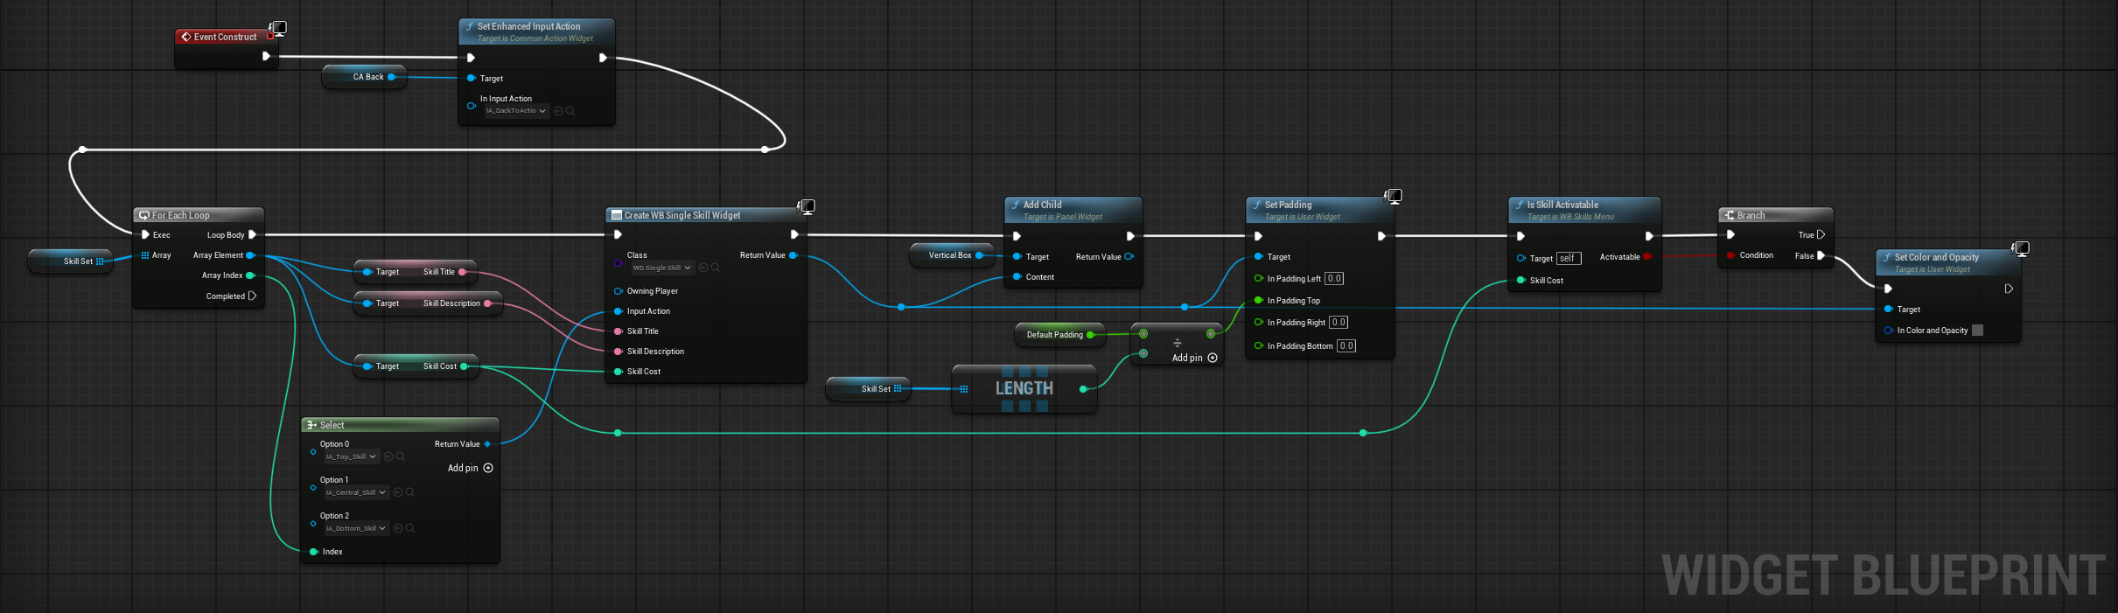This screenshot has height=613, width=2118.
Task: Click Add pin icon on the divide node
Action: [1213, 358]
